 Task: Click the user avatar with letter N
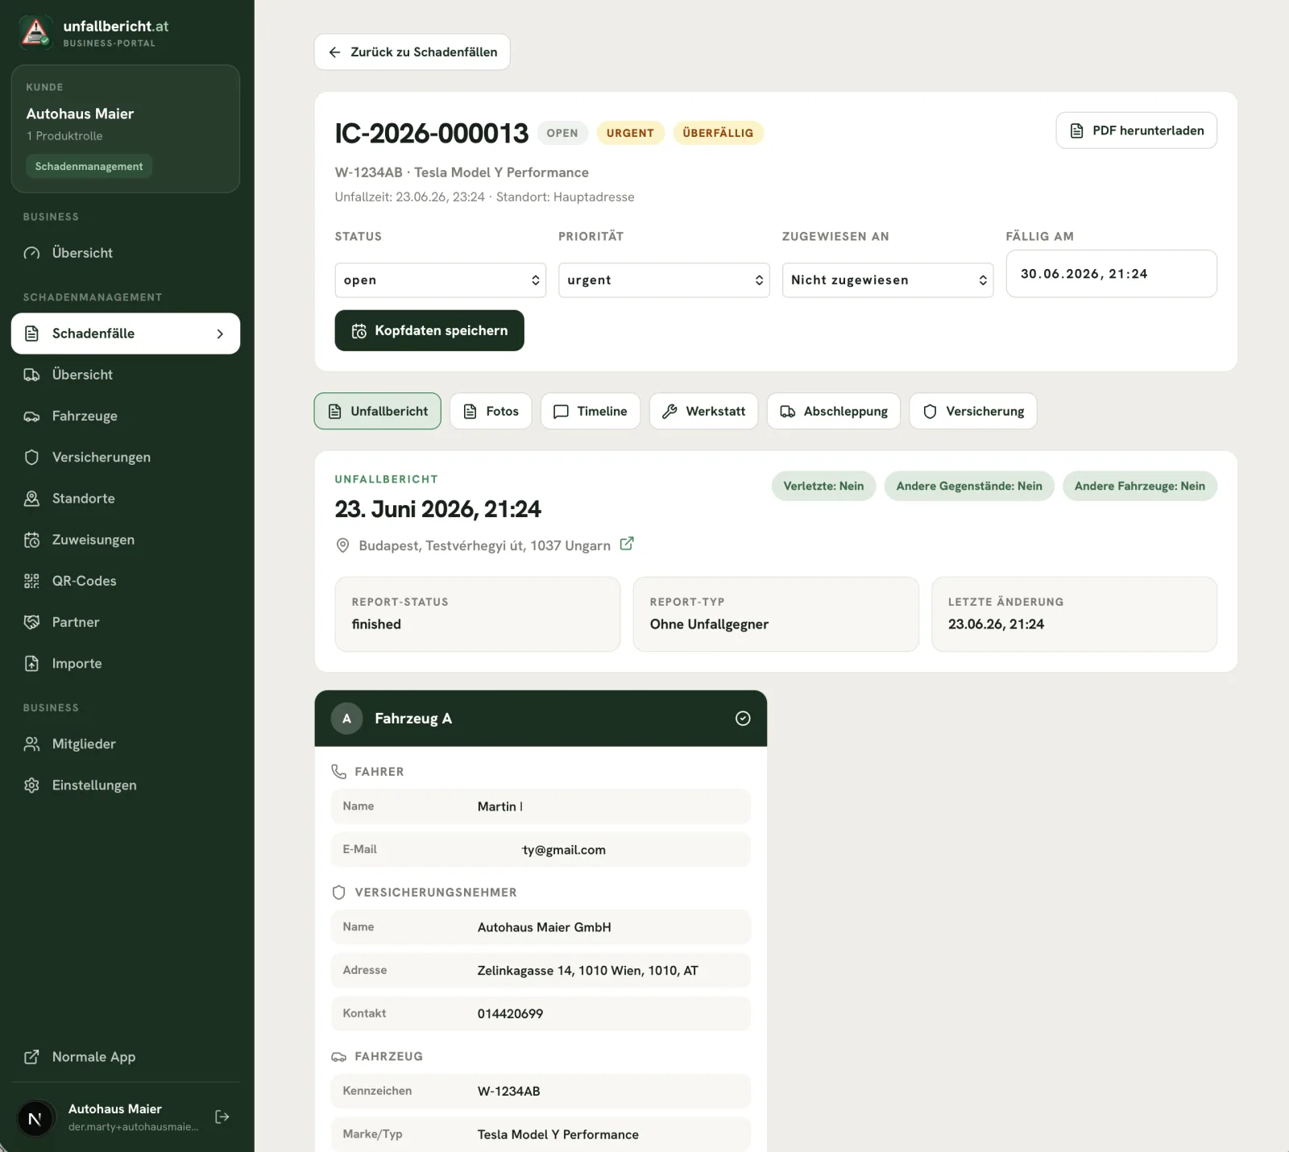tap(35, 1118)
